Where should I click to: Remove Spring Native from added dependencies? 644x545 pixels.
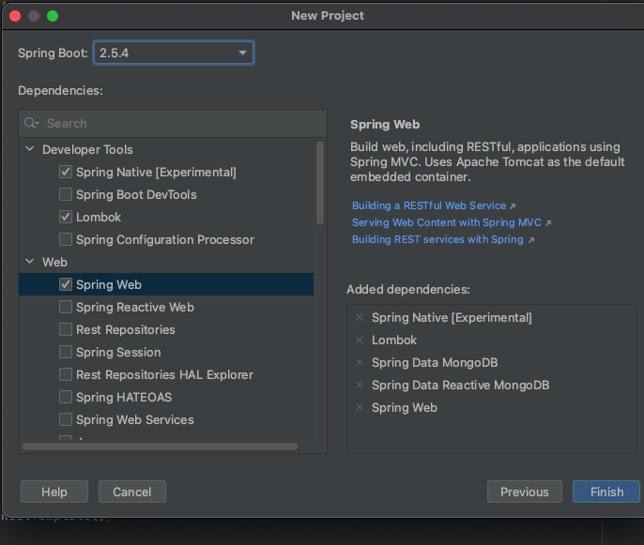360,318
